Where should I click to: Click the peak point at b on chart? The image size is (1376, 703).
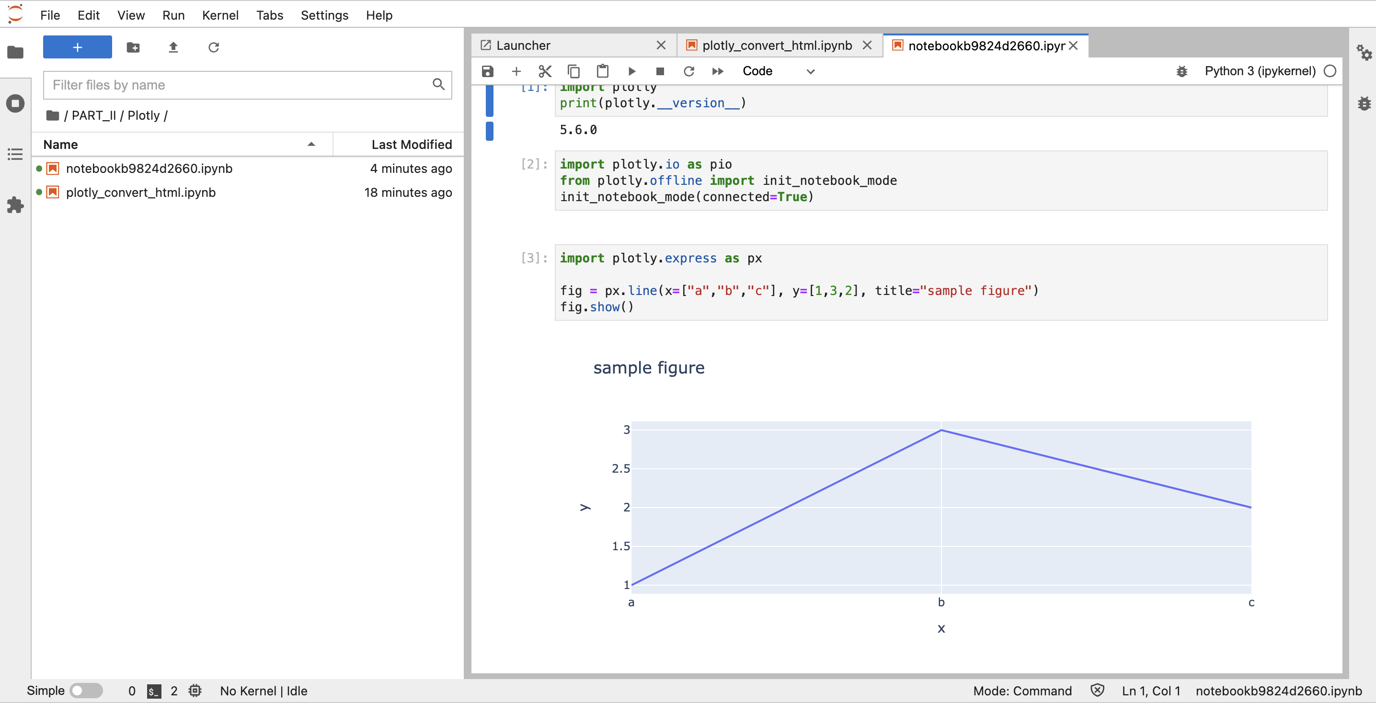click(x=940, y=430)
